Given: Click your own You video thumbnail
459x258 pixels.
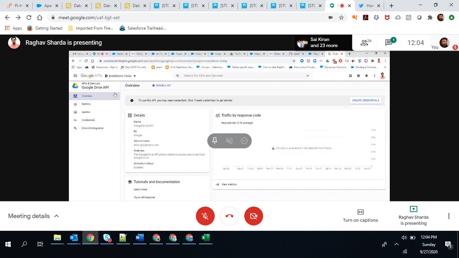Looking at the screenshot, I should click(x=444, y=42).
